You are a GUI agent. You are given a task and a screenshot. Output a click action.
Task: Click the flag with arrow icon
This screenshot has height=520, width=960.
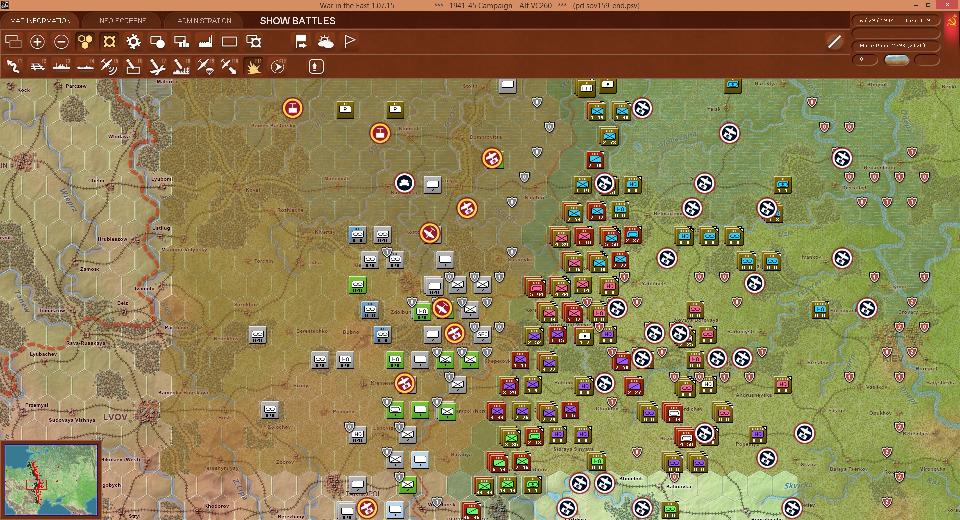tap(301, 42)
